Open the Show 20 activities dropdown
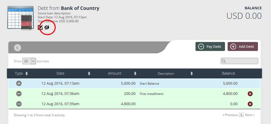 [29, 61]
